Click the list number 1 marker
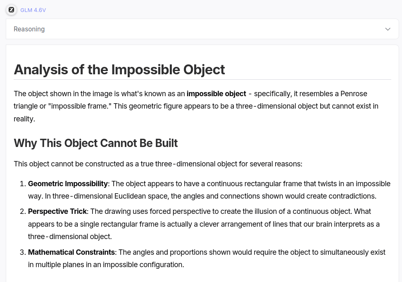 [23, 184]
